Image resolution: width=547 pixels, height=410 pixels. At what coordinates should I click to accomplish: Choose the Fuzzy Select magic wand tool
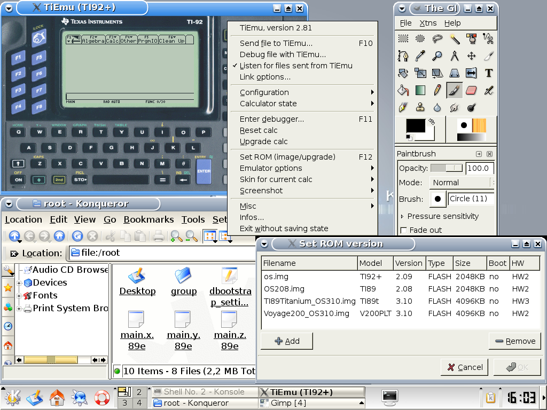tap(455, 38)
